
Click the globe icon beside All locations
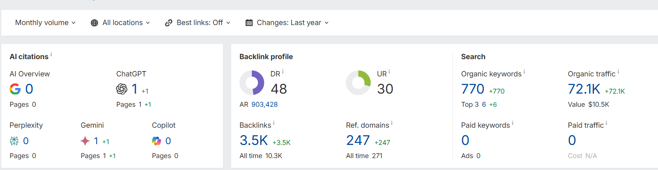point(95,23)
